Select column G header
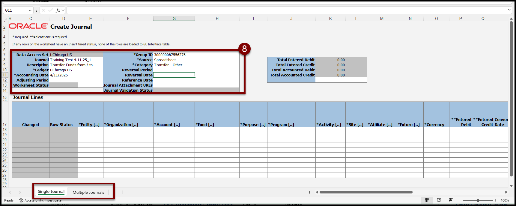The width and height of the screenshot is (516, 206). tap(174, 19)
